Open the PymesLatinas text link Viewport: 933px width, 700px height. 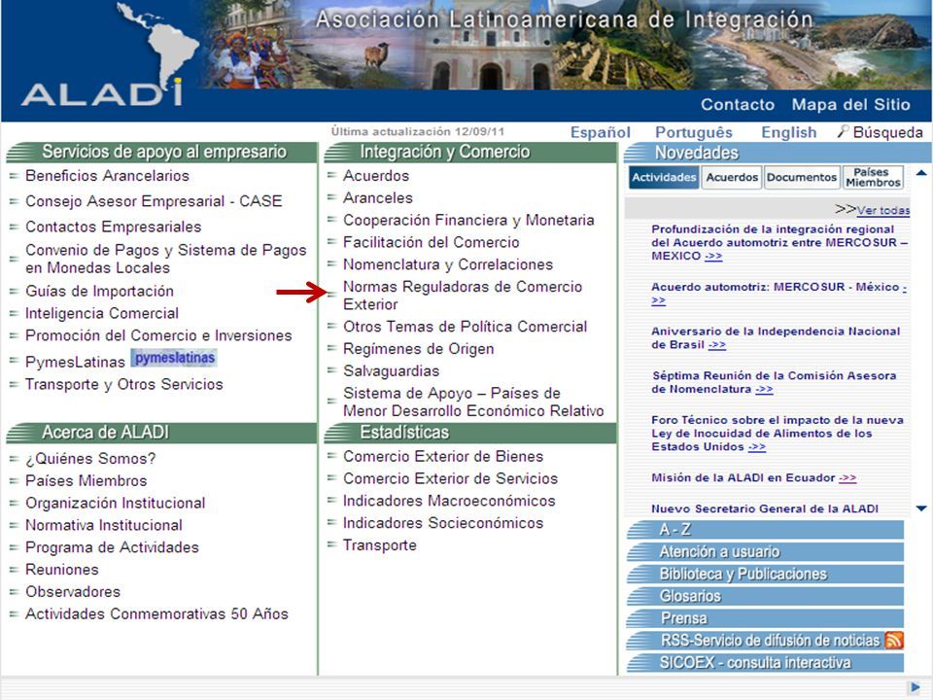[75, 362]
